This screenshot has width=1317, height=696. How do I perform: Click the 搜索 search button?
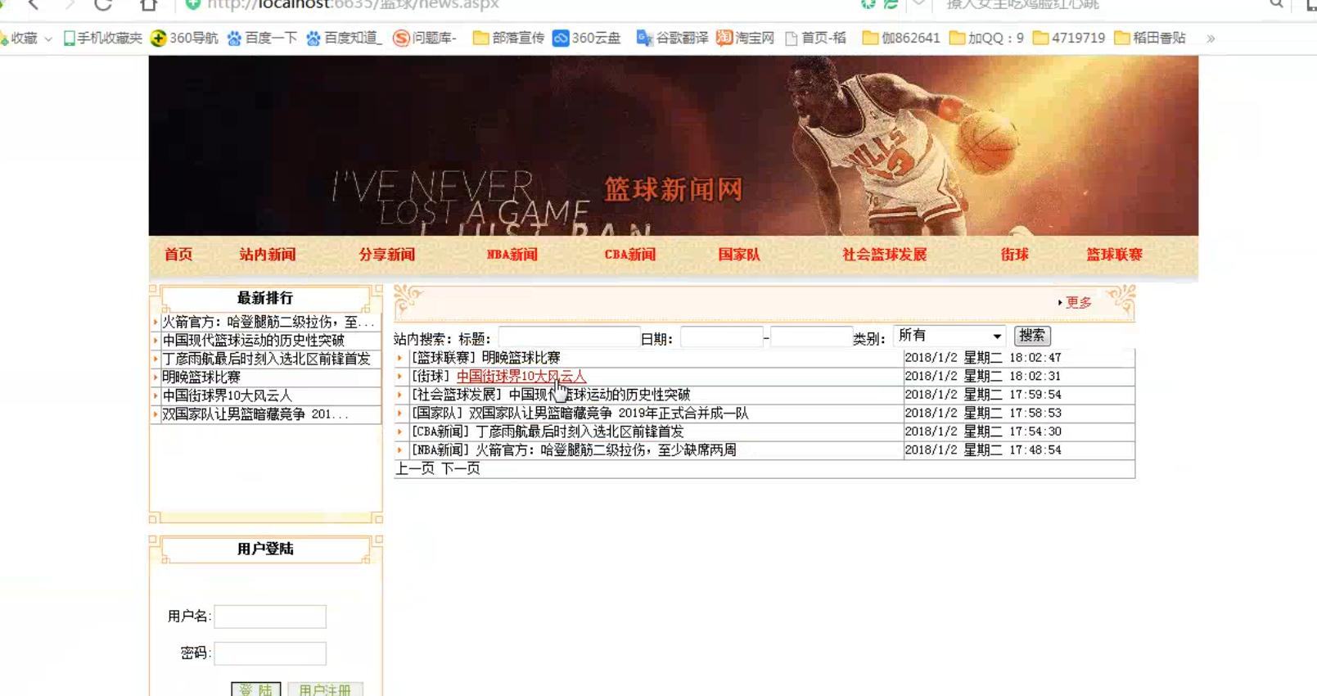pyautogui.click(x=1032, y=336)
